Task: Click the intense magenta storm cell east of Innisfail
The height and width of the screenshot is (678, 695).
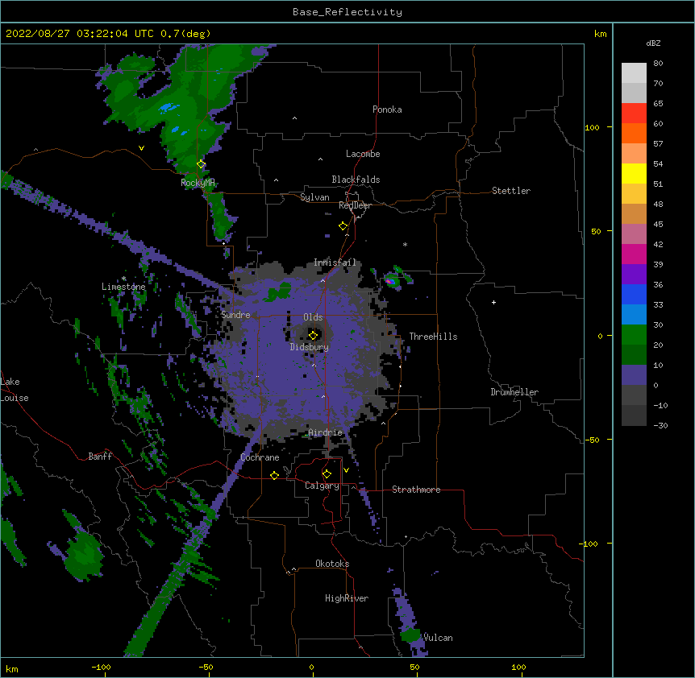Action: pyautogui.click(x=390, y=281)
